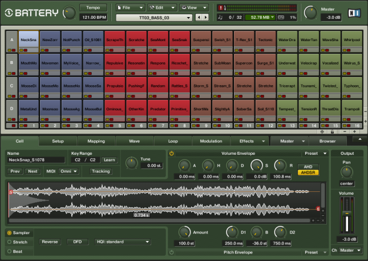Toggle the Pitch Envelope power icon
Screen dimensions: 368x261
pos(172,251)
